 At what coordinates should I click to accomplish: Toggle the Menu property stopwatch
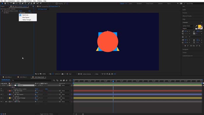click(x=4, y=13)
